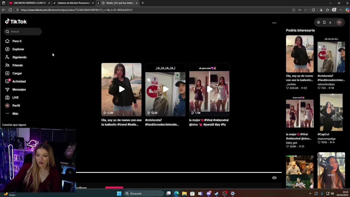Open the split screen/apps icon in address bar

click(x=294, y=10)
